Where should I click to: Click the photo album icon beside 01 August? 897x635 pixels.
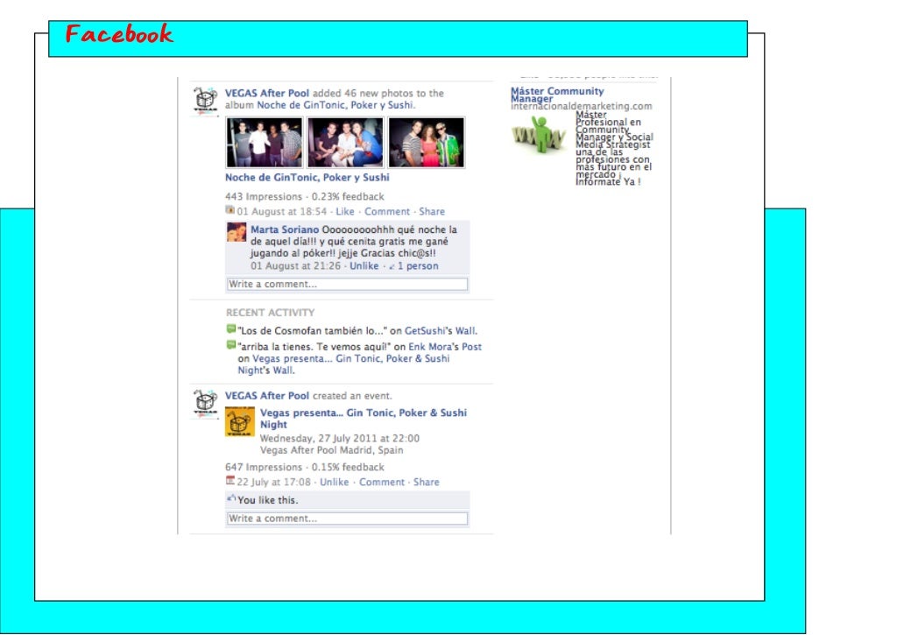[230, 210]
